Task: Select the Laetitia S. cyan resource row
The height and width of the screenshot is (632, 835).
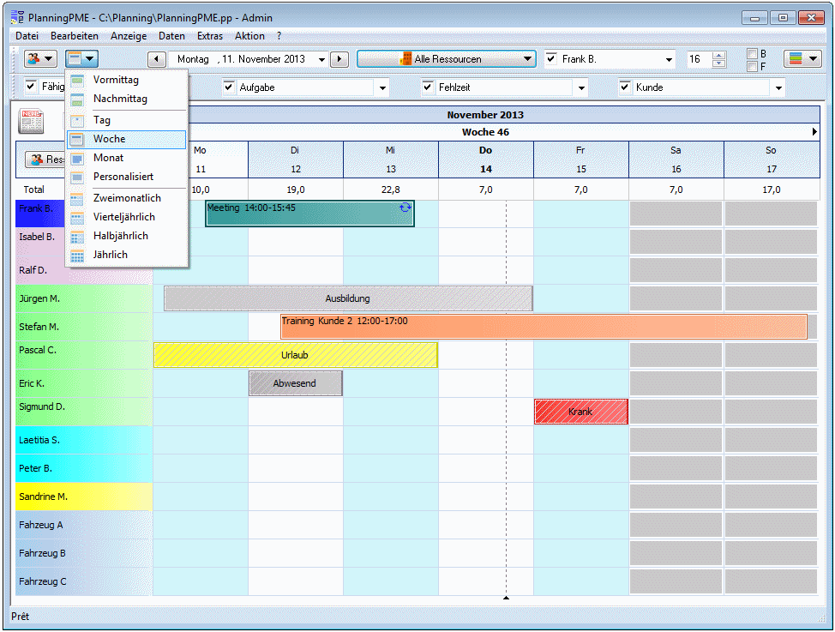Action: [84, 440]
